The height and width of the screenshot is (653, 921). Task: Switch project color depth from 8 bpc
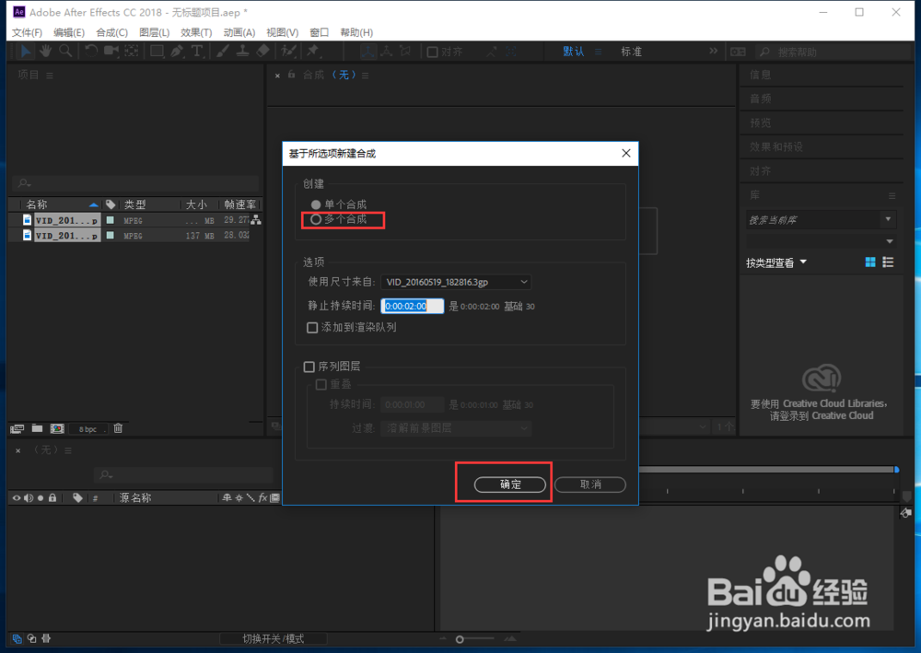(87, 428)
